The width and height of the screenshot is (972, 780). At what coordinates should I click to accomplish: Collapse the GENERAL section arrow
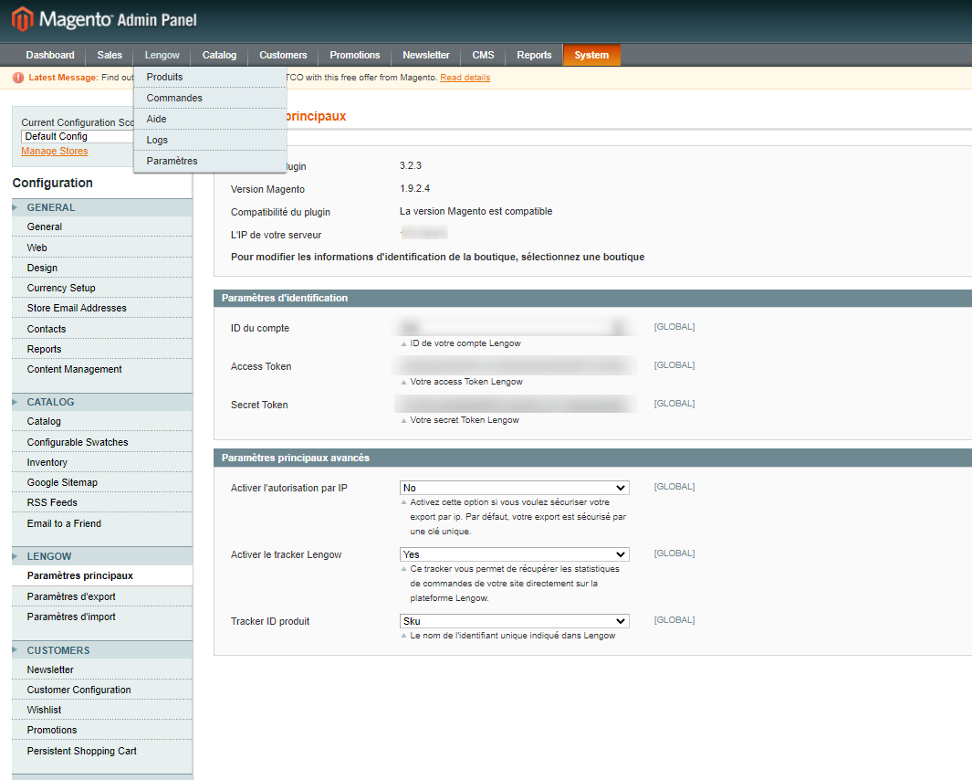coord(15,207)
